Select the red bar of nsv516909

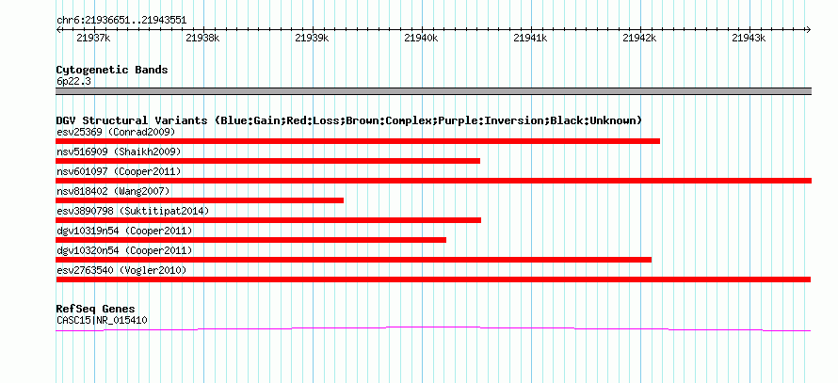pos(267,161)
